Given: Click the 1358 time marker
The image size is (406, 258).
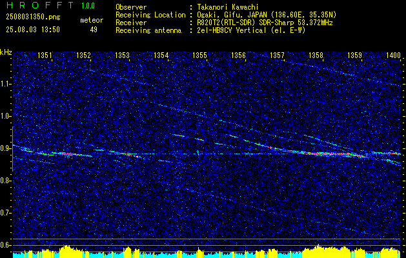Looking at the screenshot, I should click(x=316, y=55).
